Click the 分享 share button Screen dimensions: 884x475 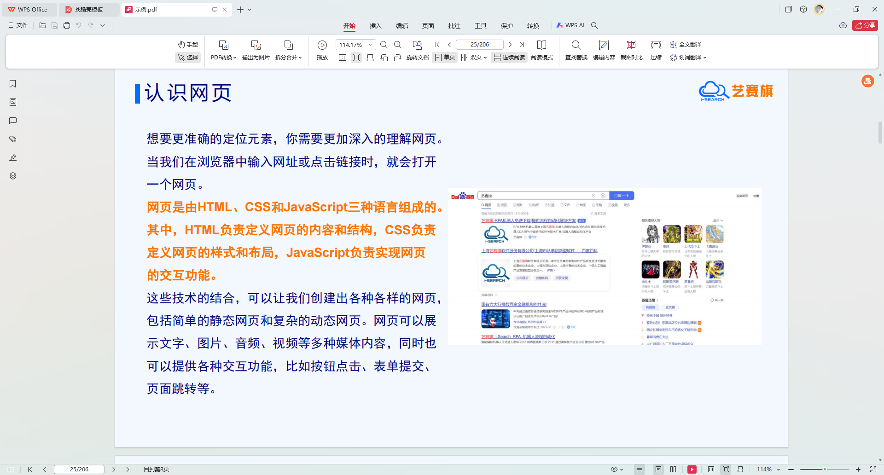coord(865,25)
